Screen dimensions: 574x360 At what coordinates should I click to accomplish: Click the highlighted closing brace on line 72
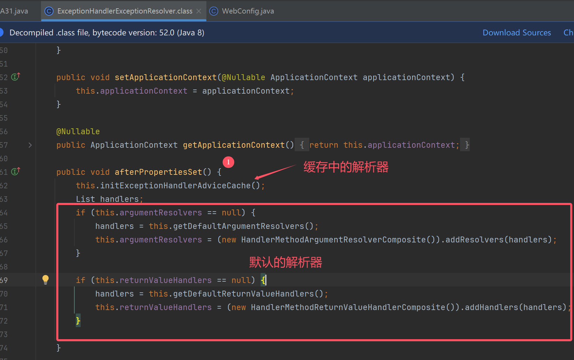click(x=78, y=321)
